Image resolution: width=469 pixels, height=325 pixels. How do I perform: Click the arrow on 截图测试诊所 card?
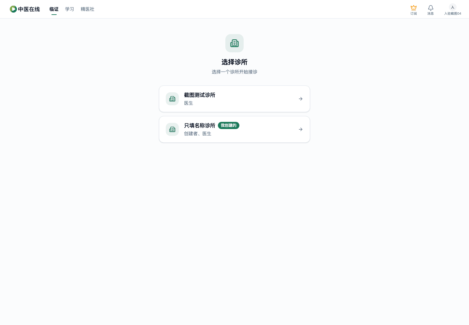301,99
